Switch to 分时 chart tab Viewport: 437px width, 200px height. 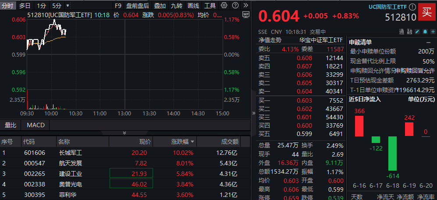(8, 5)
